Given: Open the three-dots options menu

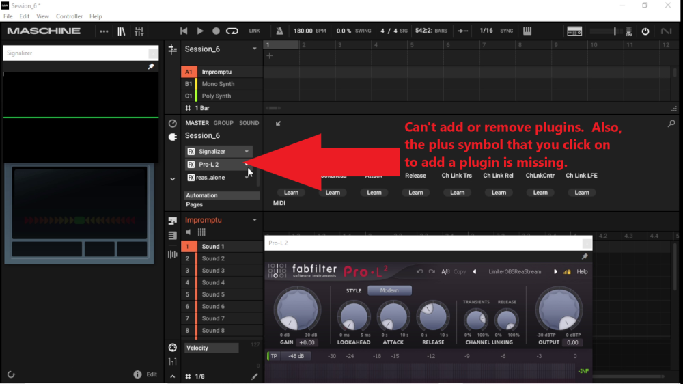Looking at the screenshot, I should 104,31.
